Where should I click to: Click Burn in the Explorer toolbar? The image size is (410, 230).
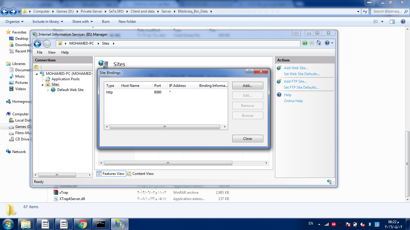point(106,22)
